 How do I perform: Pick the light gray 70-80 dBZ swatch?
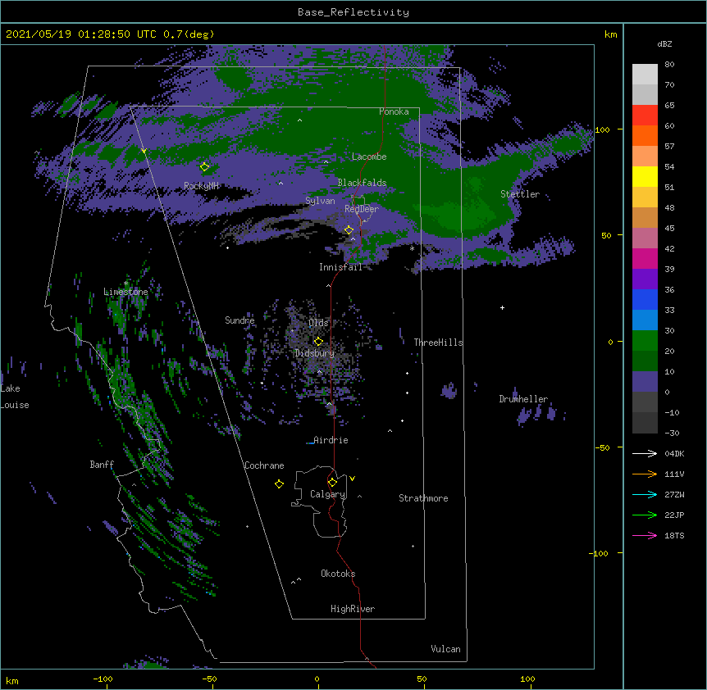(645, 75)
